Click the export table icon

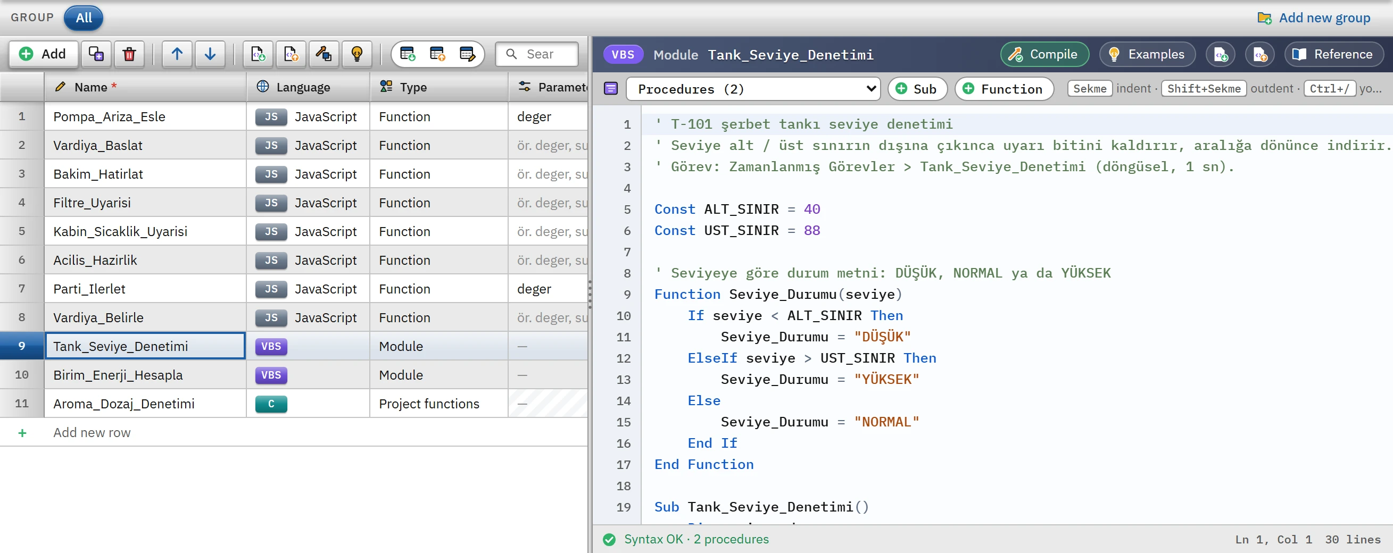click(x=437, y=54)
